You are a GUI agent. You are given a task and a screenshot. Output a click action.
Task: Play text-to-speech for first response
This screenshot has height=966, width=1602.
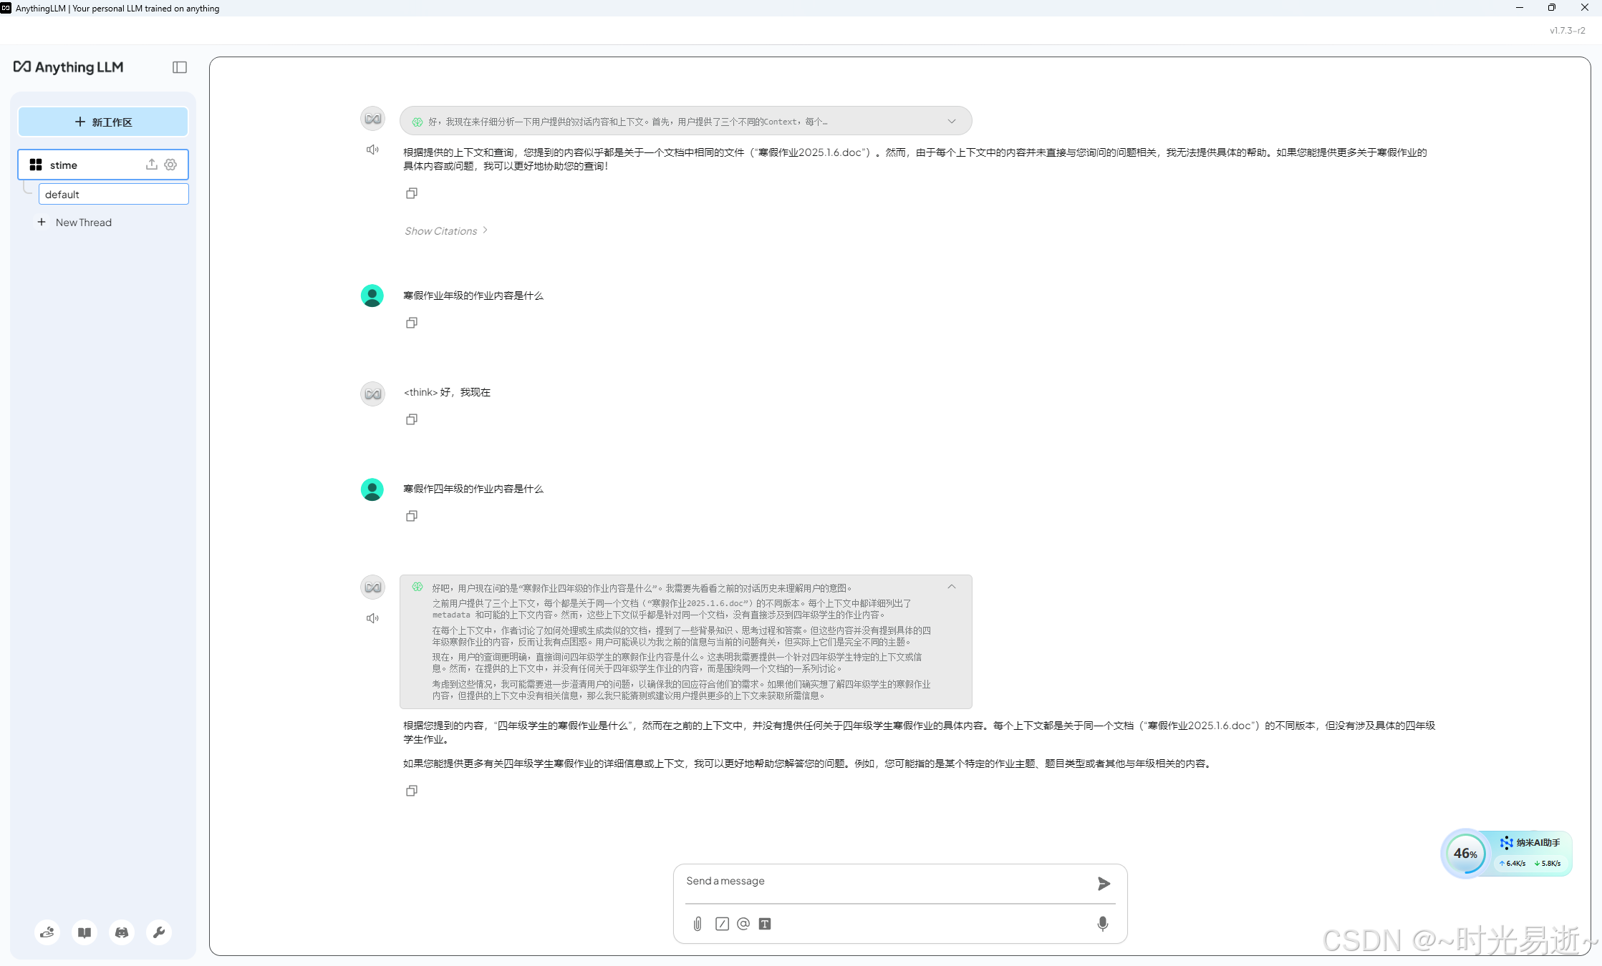(x=372, y=150)
